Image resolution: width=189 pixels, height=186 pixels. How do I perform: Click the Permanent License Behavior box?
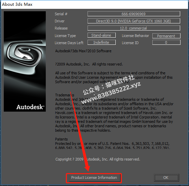tap(166, 36)
